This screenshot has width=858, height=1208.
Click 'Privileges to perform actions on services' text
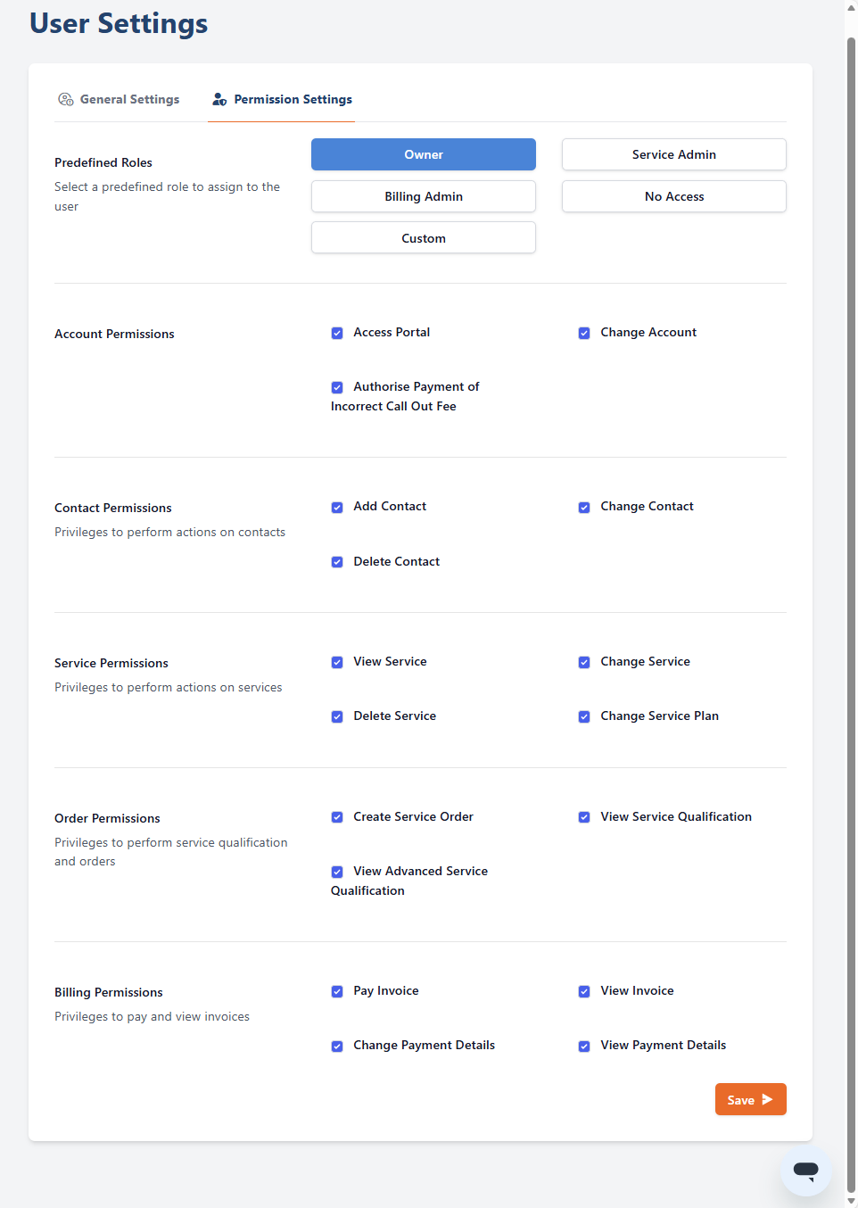168,687
